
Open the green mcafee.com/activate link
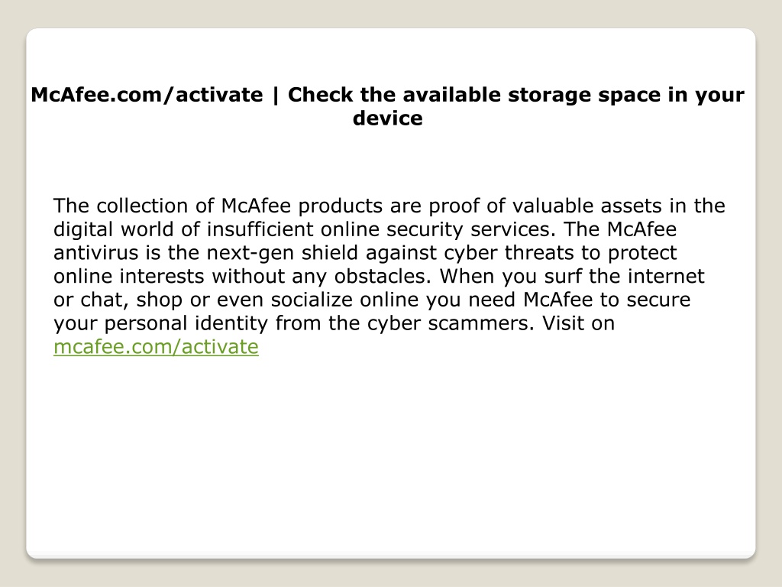(x=156, y=347)
